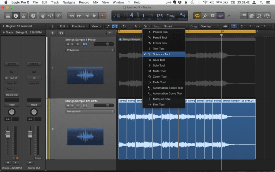Expand the Track inspector section

point(4,32)
